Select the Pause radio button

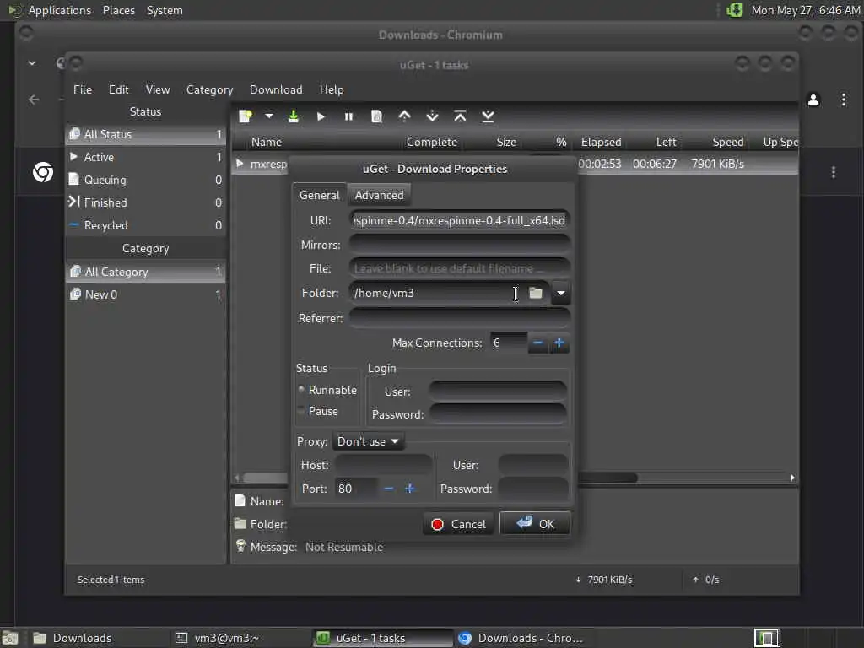click(x=318, y=411)
